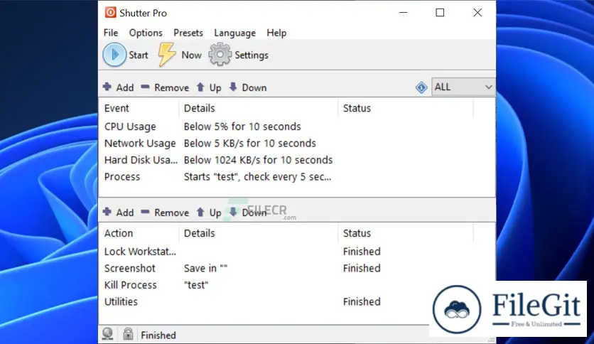
Task: Click Up label in Events toolbar
Action: (x=215, y=88)
